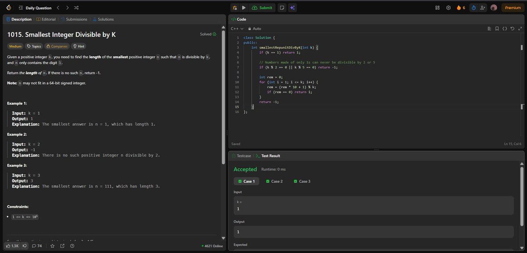Format the code with align icon
527x253 pixels.
pyautogui.click(x=490, y=29)
